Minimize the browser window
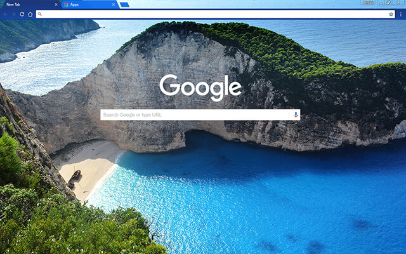Screen dimensions: 406x254 coord(380,3)
